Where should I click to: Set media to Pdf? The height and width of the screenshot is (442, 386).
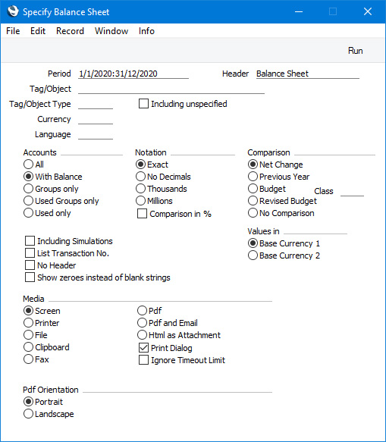coord(142,311)
